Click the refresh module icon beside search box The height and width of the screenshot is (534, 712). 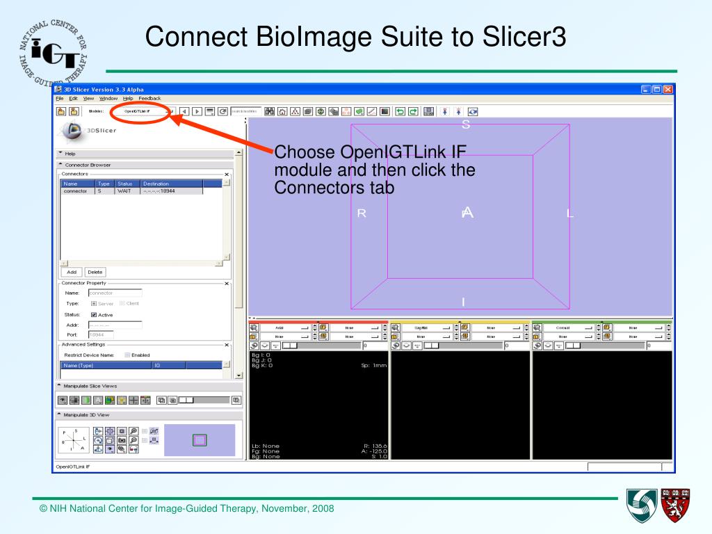click(x=222, y=111)
